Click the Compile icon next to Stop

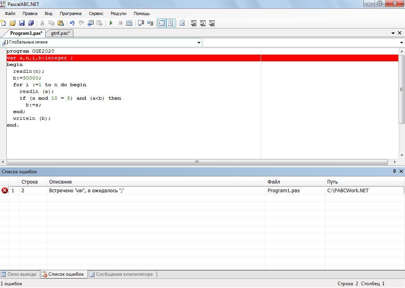tap(129, 23)
